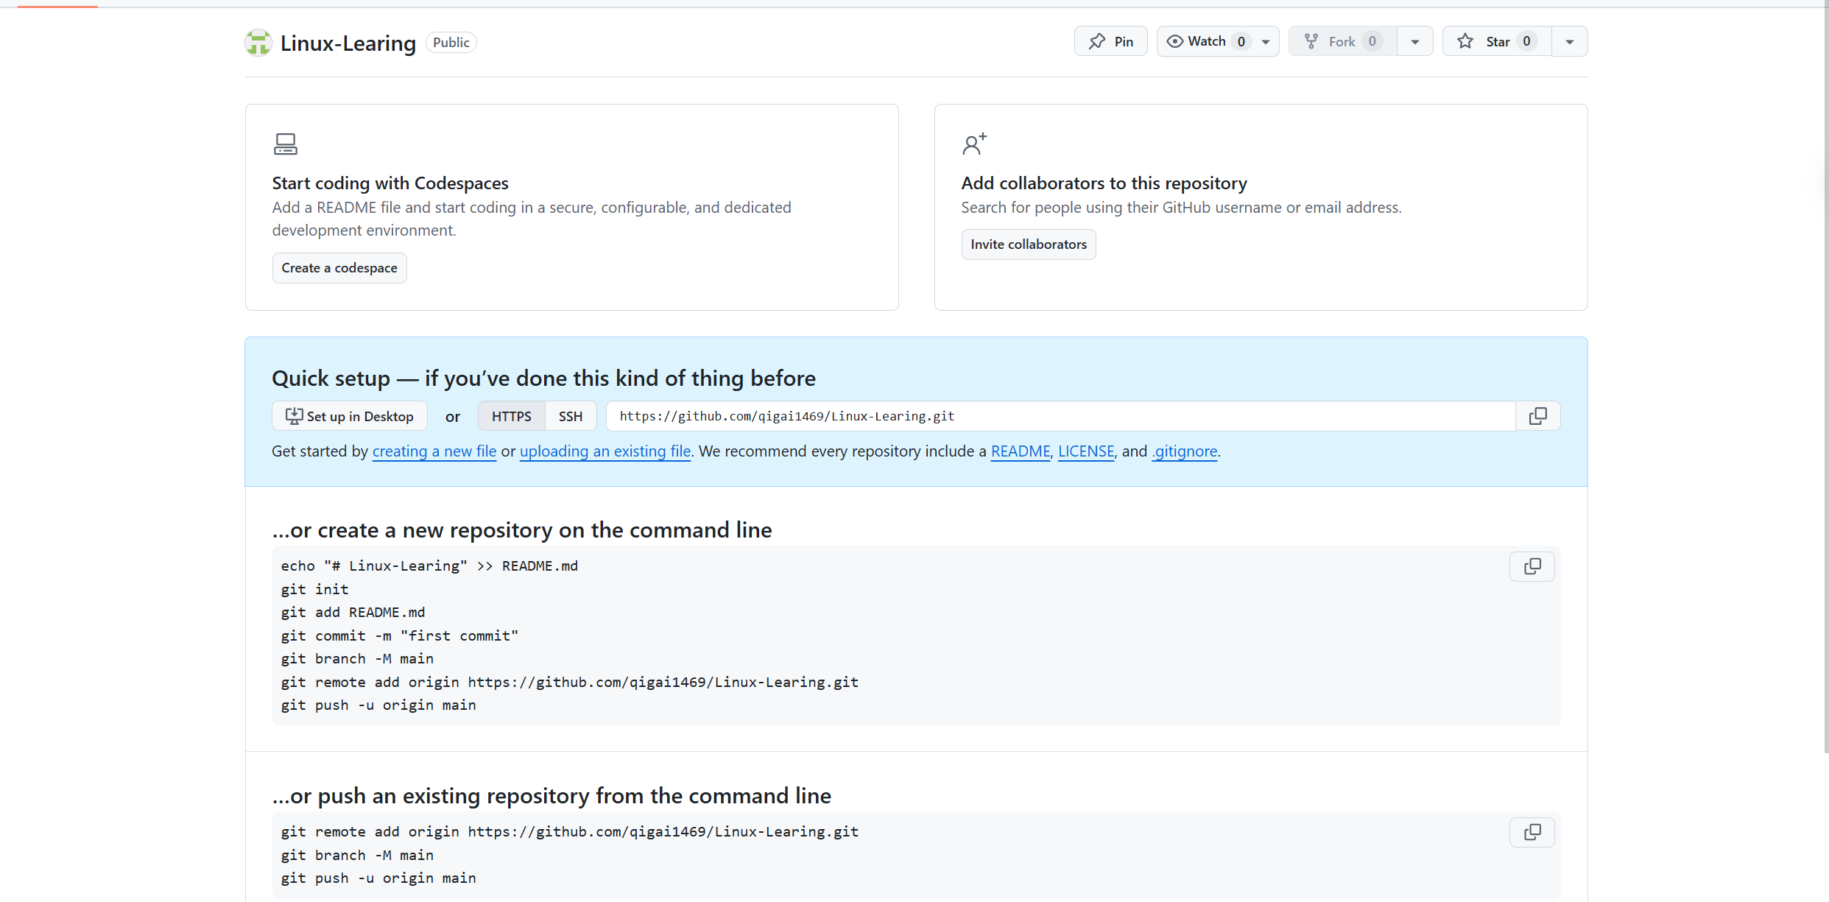Image resolution: width=1829 pixels, height=902 pixels.
Task: Click the text 'git commit -m "first commit"'
Action: click(400, 635)
